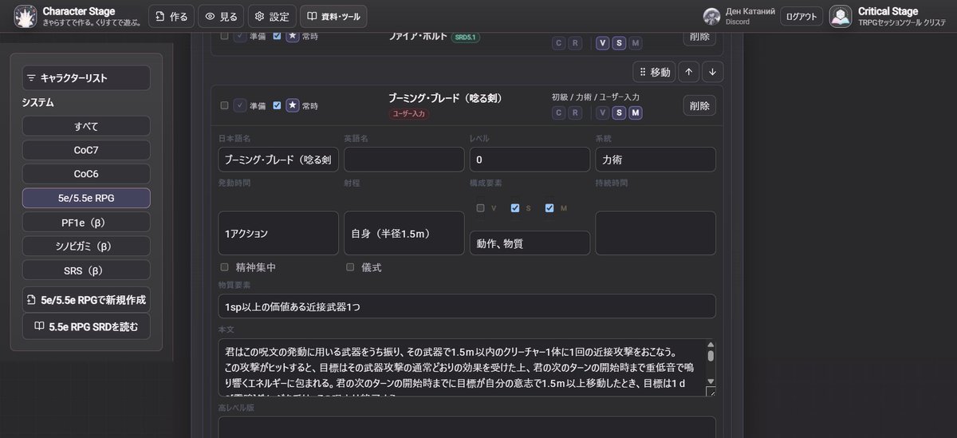Viewport: 957px width, 438px height.
Task: Uncheck the M component checkbox under 構成要素
Action: point(549,208)
